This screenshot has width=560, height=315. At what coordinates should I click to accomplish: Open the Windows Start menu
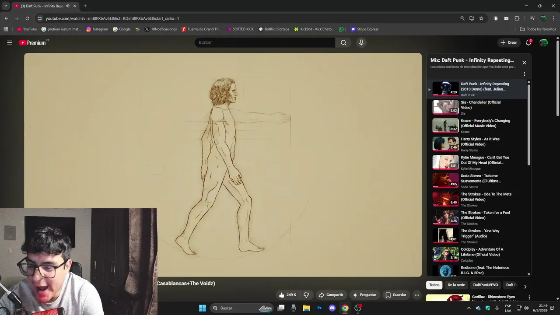coord(203,308)
